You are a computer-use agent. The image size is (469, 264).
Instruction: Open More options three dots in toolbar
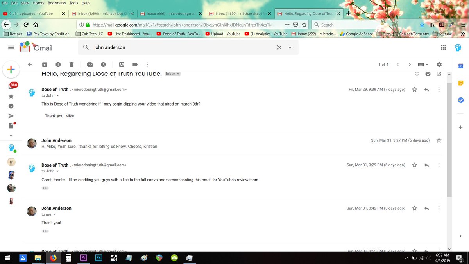[x=147, y=64]
